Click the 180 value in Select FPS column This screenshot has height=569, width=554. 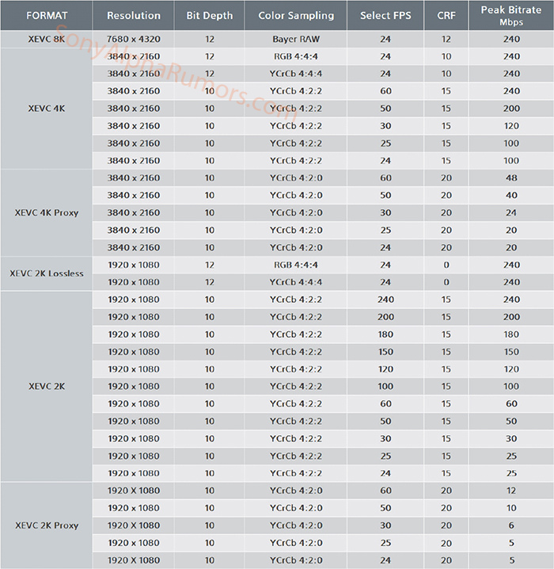coord(385,334)
